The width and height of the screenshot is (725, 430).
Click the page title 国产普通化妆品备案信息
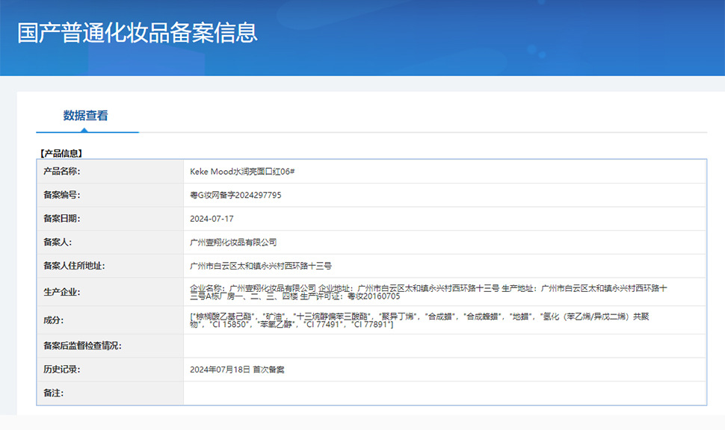(x=138, y=33)
